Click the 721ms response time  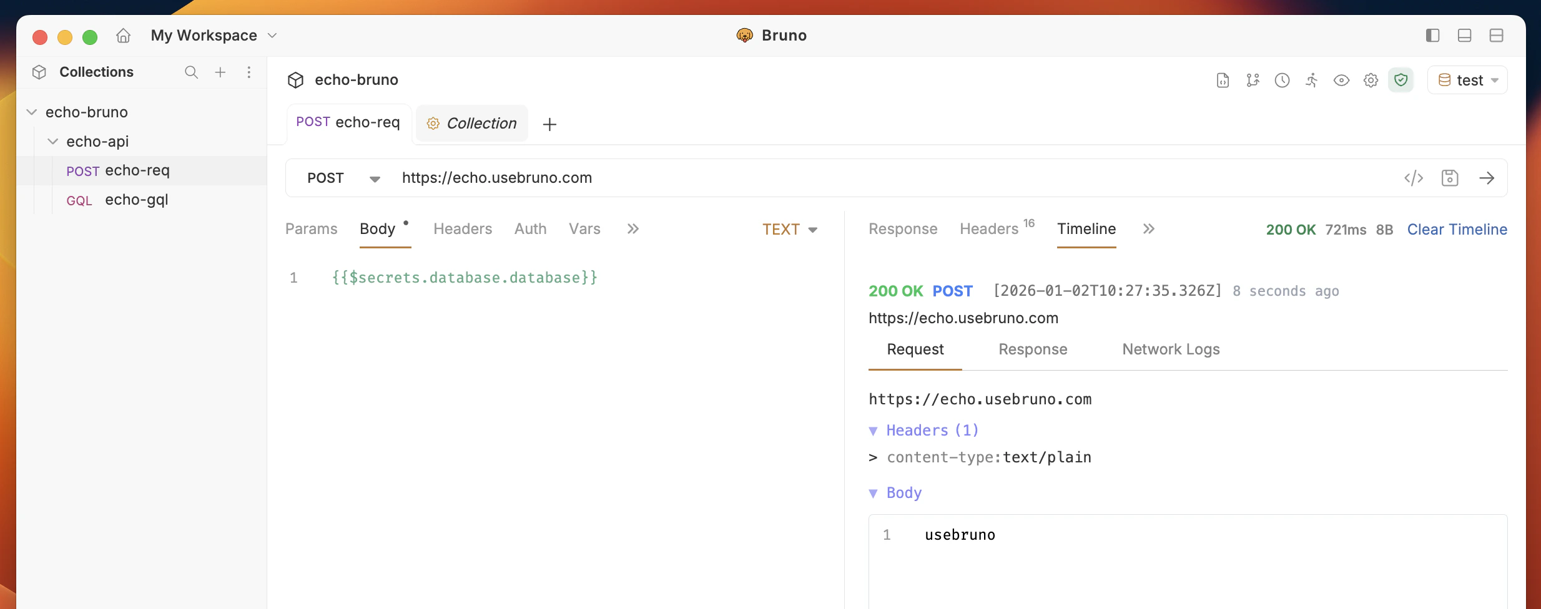[1346, 230]
